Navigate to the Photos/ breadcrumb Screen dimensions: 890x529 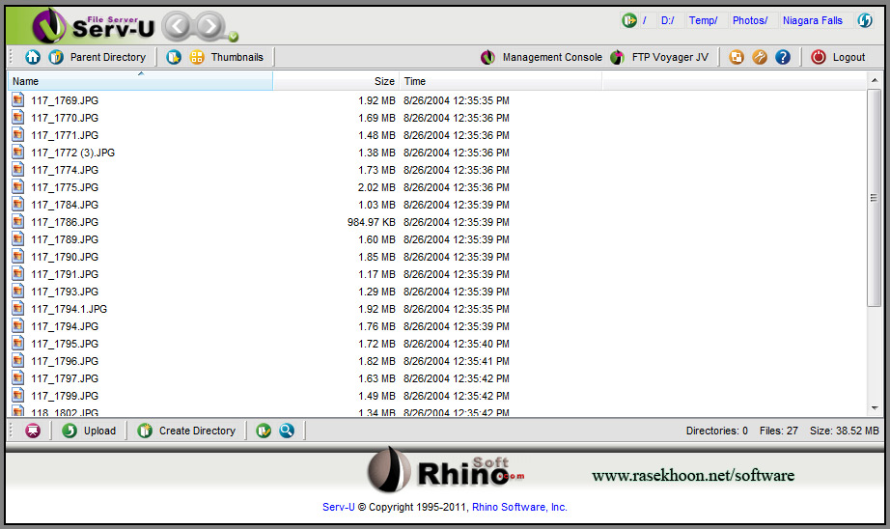(x=750, y=20)
